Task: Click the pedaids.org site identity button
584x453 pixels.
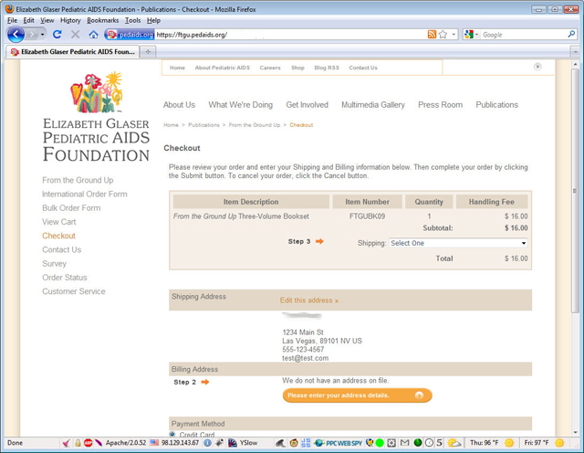Action: [x=130, y=35]
